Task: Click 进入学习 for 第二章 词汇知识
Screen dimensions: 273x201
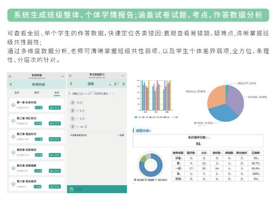Action: pos(55,123)
